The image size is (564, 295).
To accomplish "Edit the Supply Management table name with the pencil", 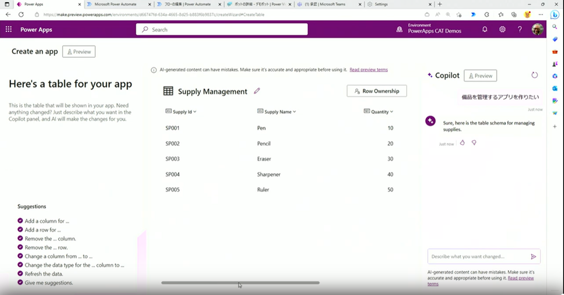I will point(257,91).
